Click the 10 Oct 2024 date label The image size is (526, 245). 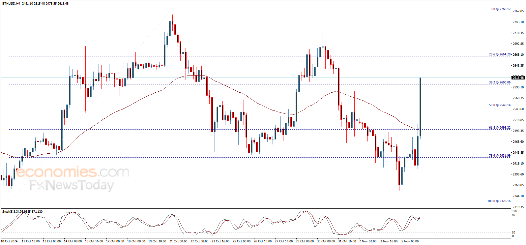[9, 241]
